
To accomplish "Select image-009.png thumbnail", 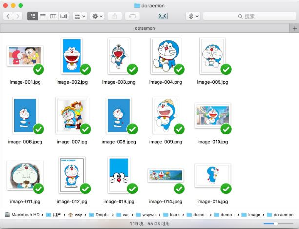I will (x=166, y=115).
